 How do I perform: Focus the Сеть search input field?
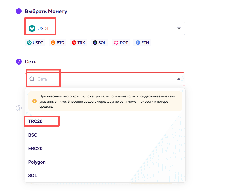[x=105, y=79]
